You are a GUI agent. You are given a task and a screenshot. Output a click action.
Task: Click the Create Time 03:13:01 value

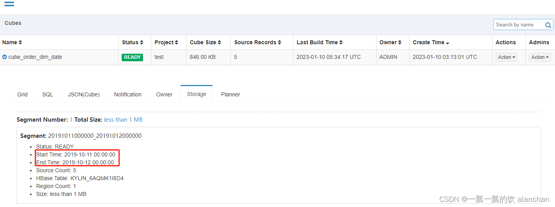[x=445, y=57]
